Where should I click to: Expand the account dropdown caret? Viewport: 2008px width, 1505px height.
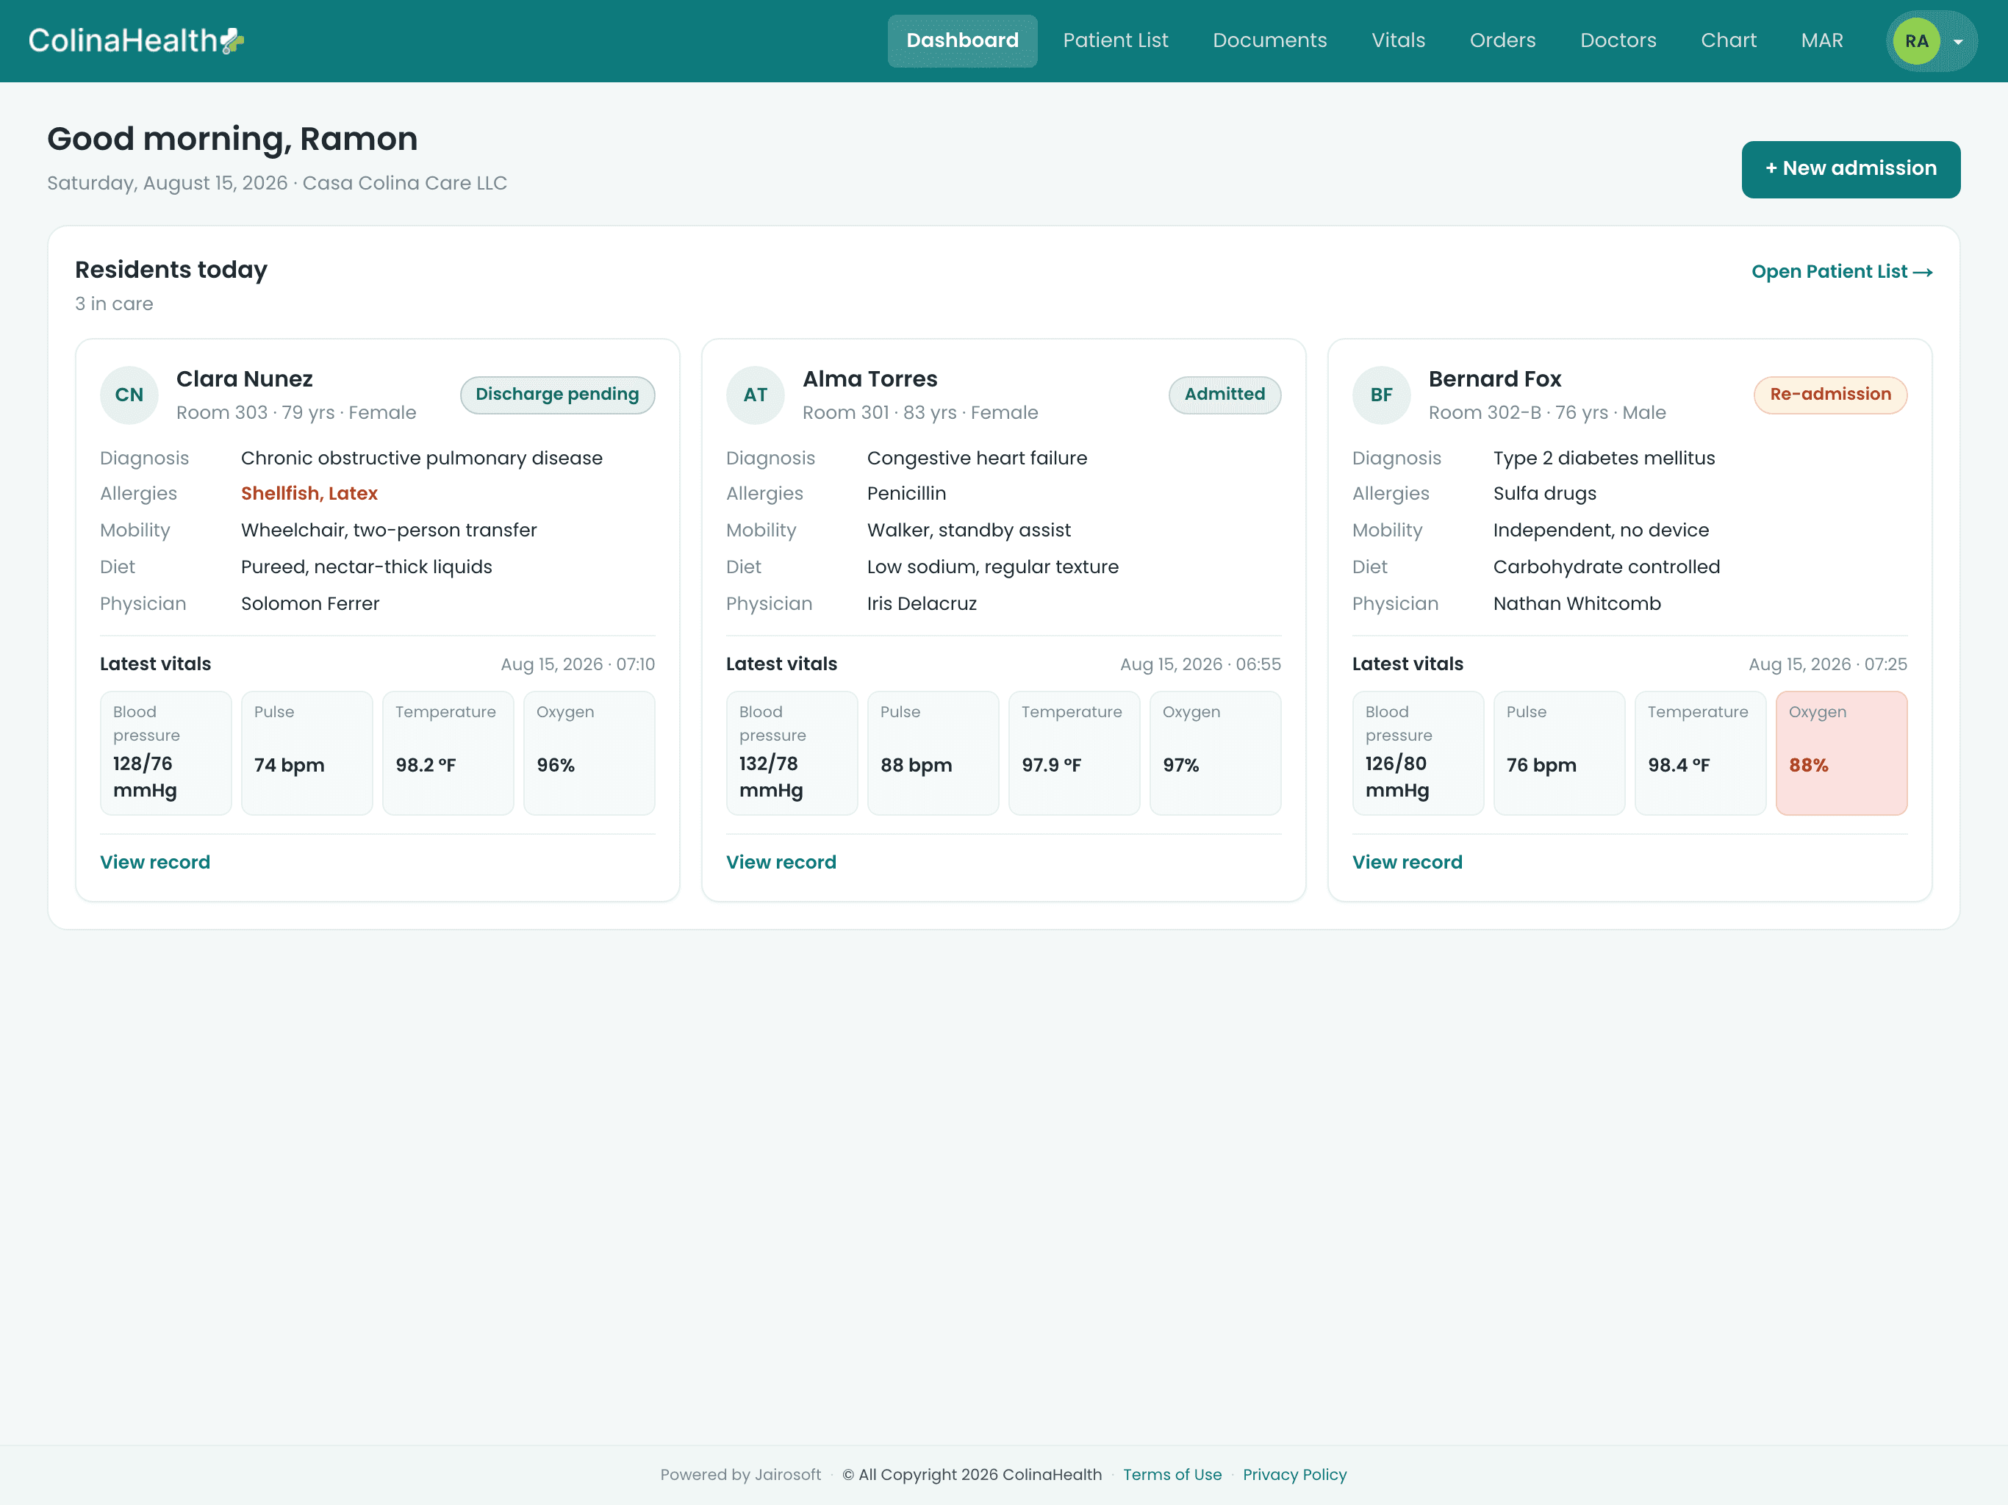pyautogui.click(x=1958, y=42)
